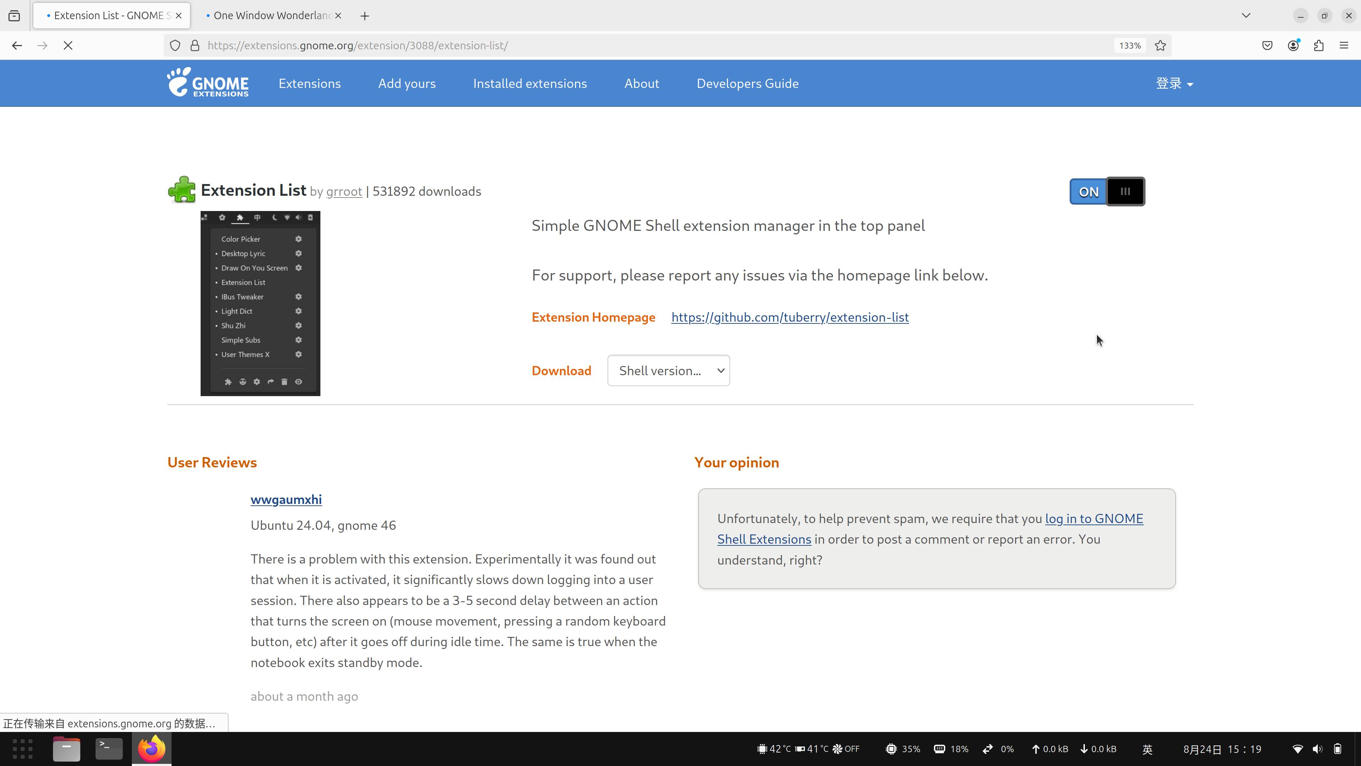Click download speed arrow indicator
Screen dimensions: 1361x766
pyautogui.click(x=1098, y=749)
